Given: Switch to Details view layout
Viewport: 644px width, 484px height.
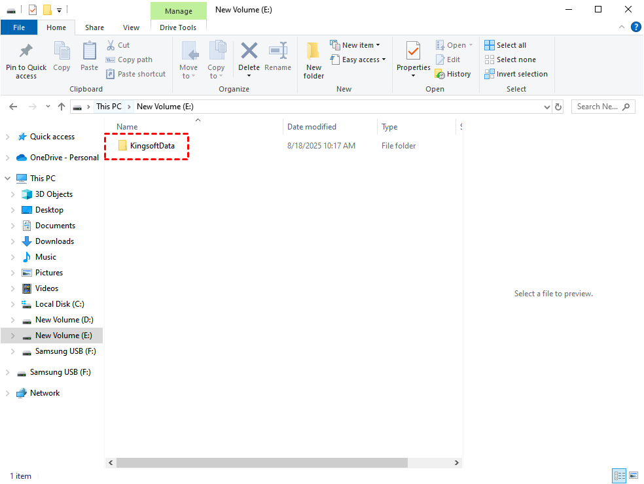Looking at the screenshot, I should 618,475.
